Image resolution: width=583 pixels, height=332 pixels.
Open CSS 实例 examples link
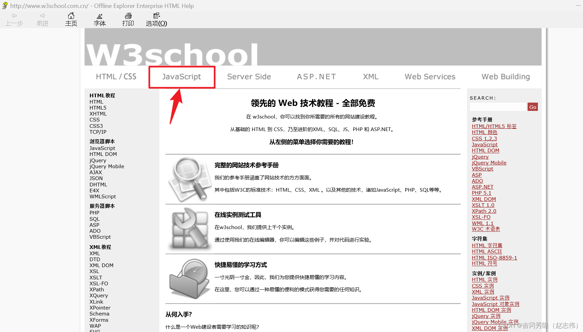(x=483, y=286)
